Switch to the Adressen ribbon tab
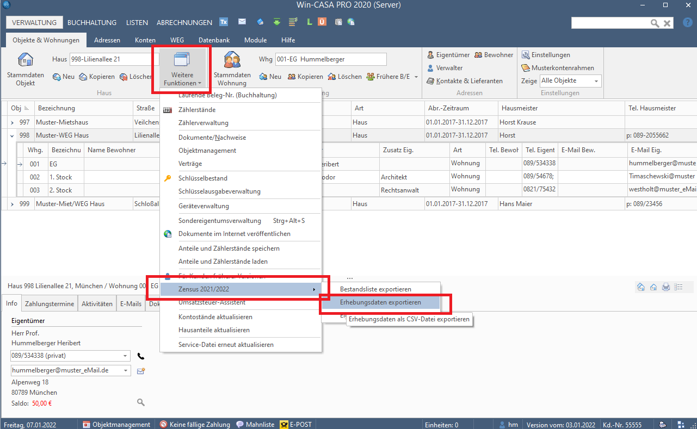 pyautogui.click(x=107, y=40)
